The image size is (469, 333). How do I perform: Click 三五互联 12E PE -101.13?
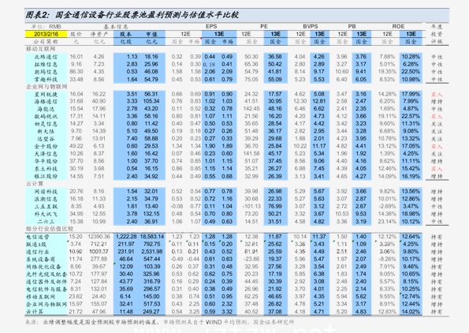tap(251, 206)
